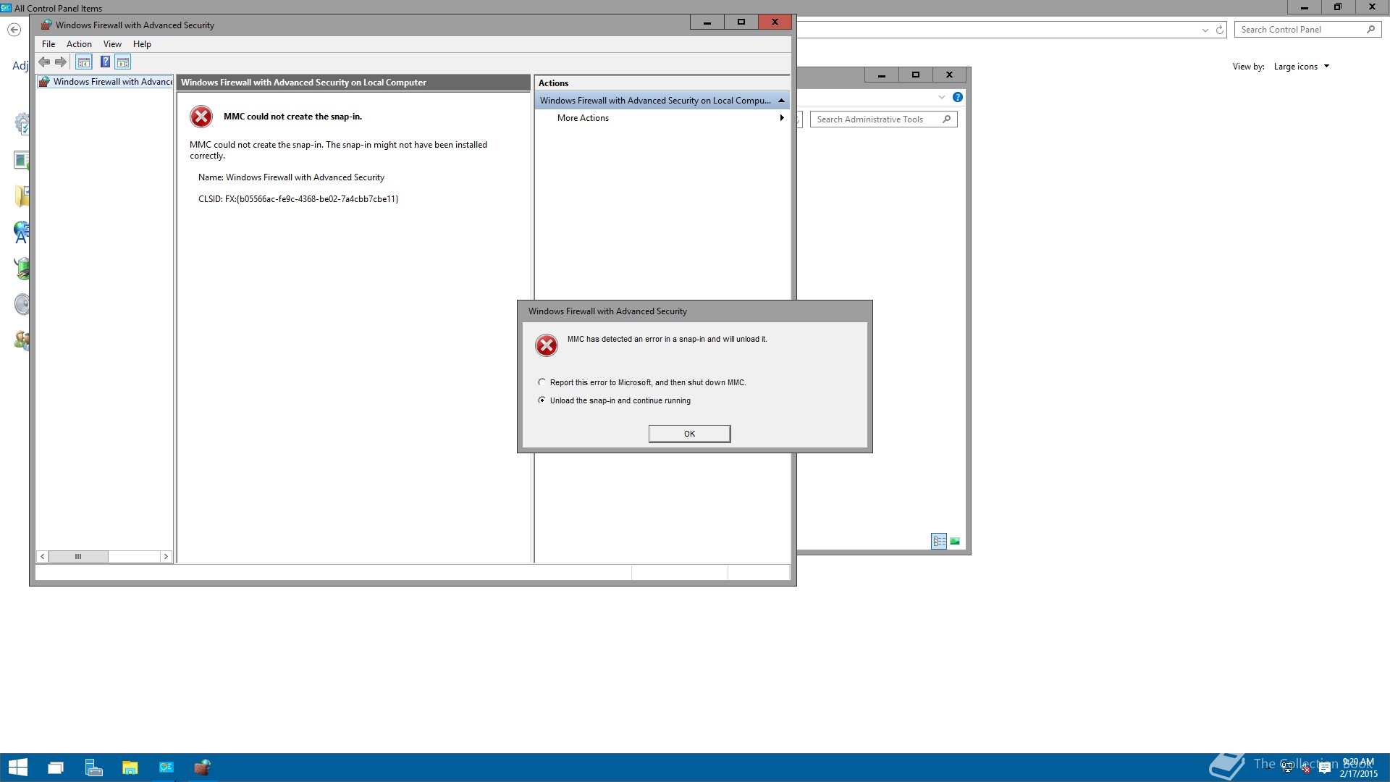This screenshot has height=782, width=1390.
Task: Minimize the Administrative Tools window
Action: (x=882, y=75)
